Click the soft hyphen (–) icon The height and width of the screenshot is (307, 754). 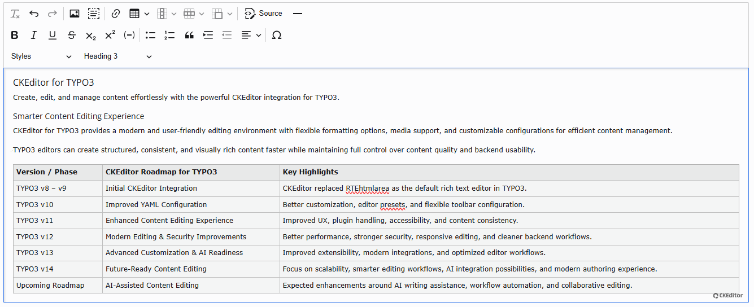(x=129, y=35)
